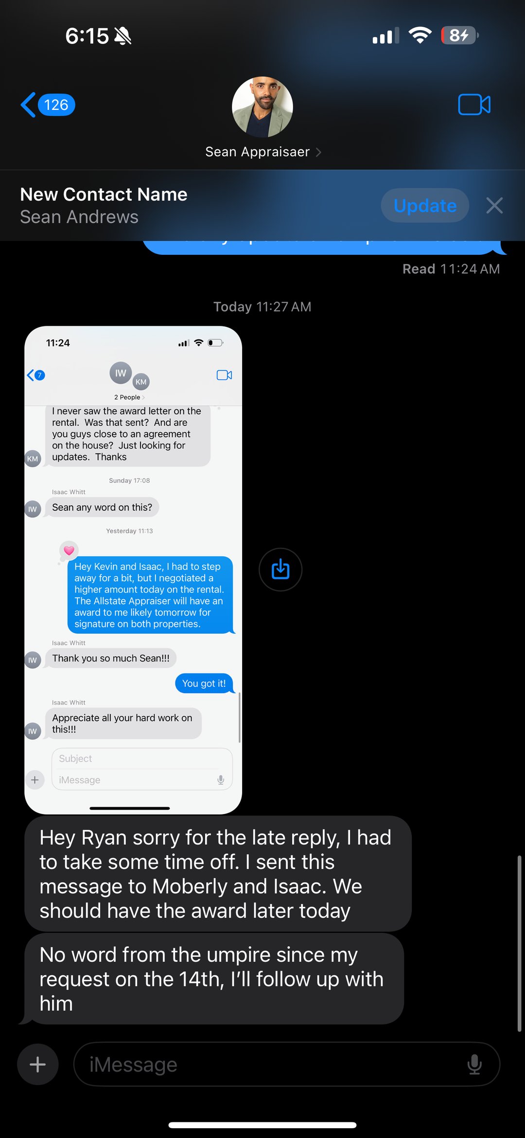Tap the battery indicator in status bar

(460, 35)
